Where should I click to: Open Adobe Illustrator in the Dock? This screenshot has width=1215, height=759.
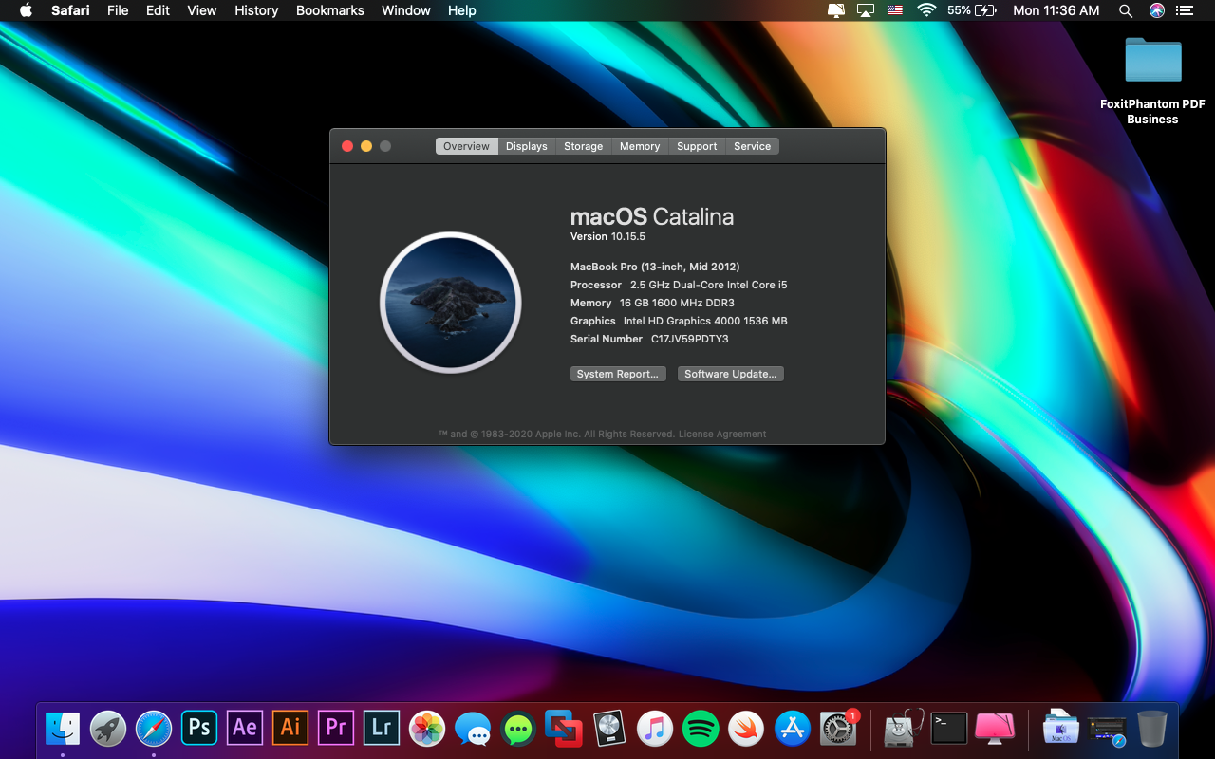[290, 728]
